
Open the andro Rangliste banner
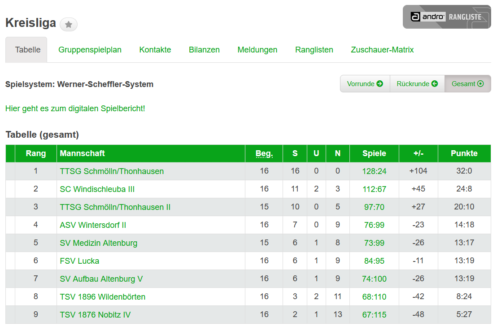pyautogui.click(x=447, y=17)
